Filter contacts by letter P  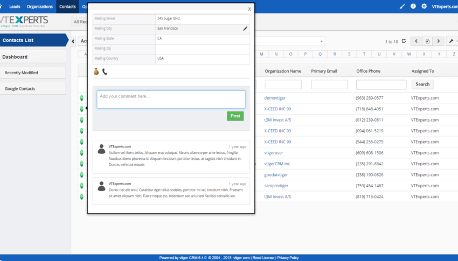305,54
